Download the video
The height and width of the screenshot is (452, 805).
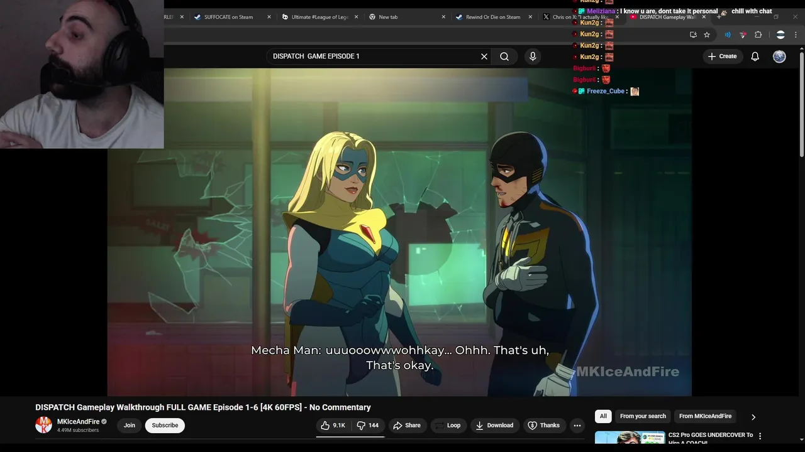tap(494, 426)
